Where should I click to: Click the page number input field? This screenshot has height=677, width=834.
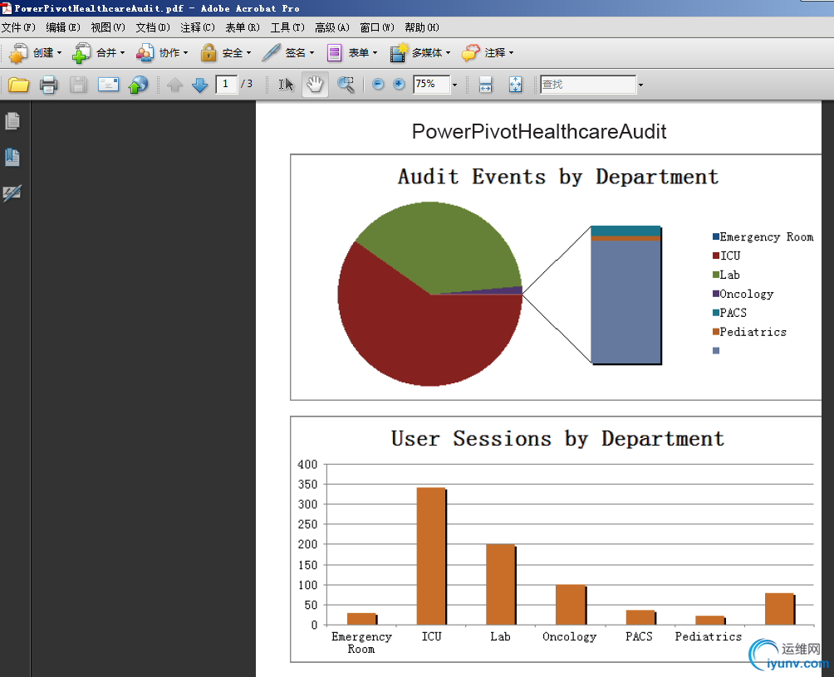click(x=226, y=84)
